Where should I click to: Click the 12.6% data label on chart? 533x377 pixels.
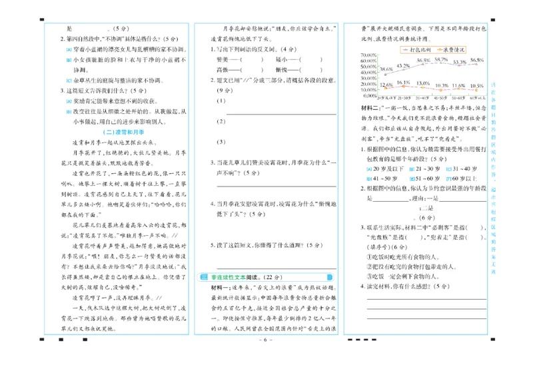coord(386,85)
